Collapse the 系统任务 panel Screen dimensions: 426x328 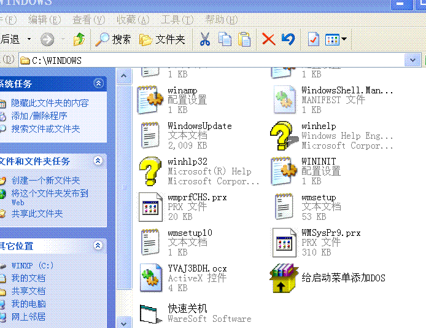click(x=98, y=83)
